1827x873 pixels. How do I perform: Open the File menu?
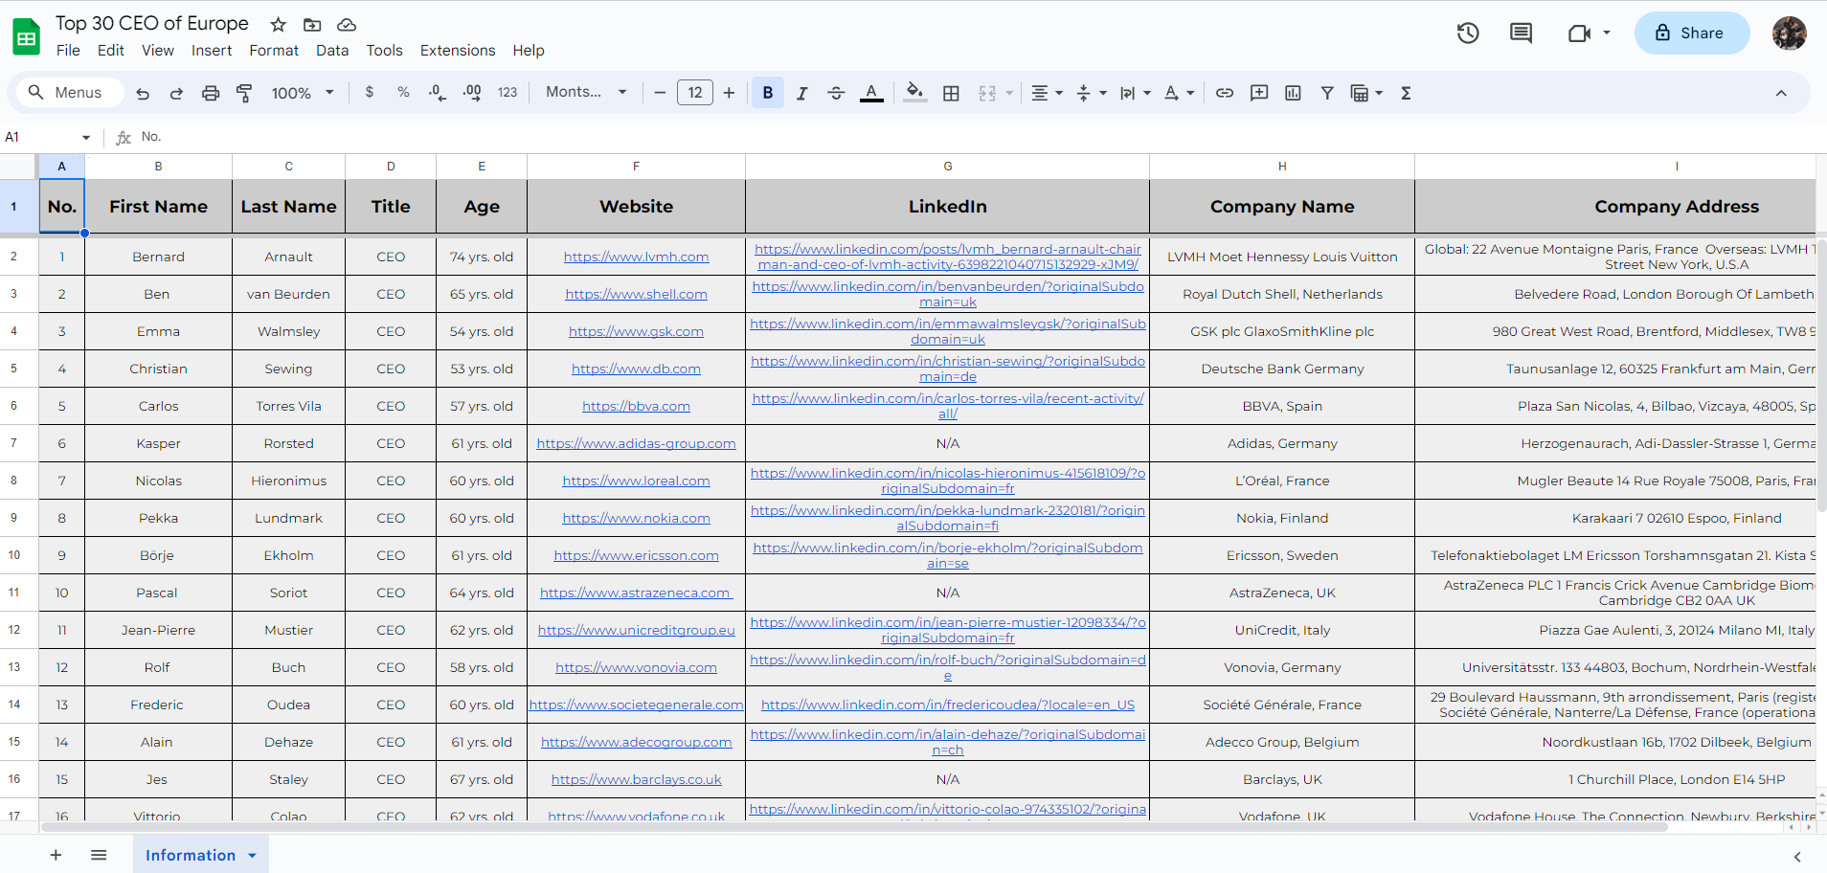tap(68, 51)
